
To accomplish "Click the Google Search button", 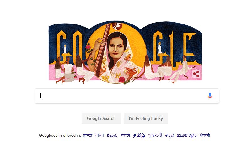I will (101, 118).
